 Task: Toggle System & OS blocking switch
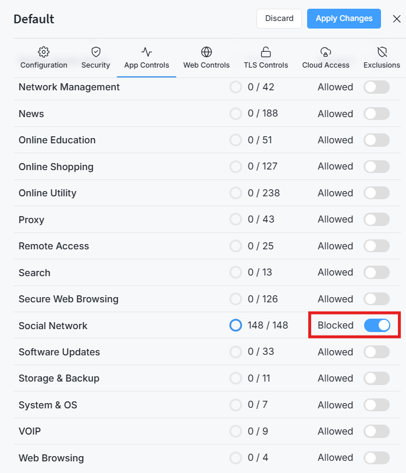[x=376, y=404]
